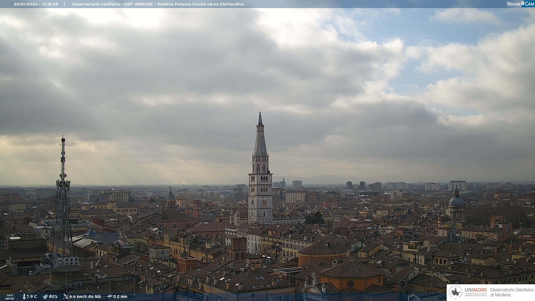The width and height of the screenshot is (535, 301).
Task: Click the thermometer temperature icon
Action: click(24, 297)
